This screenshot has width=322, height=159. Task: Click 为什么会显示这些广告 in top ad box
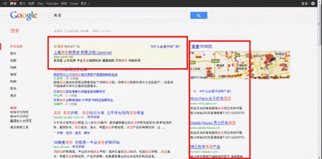click(166, 47)
